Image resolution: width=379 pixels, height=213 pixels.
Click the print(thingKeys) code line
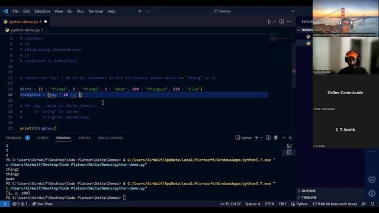click(38, 128)
